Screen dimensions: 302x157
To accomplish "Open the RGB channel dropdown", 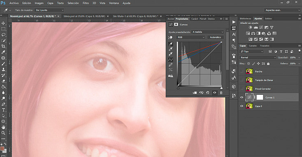I will click(x=190, y=37).
